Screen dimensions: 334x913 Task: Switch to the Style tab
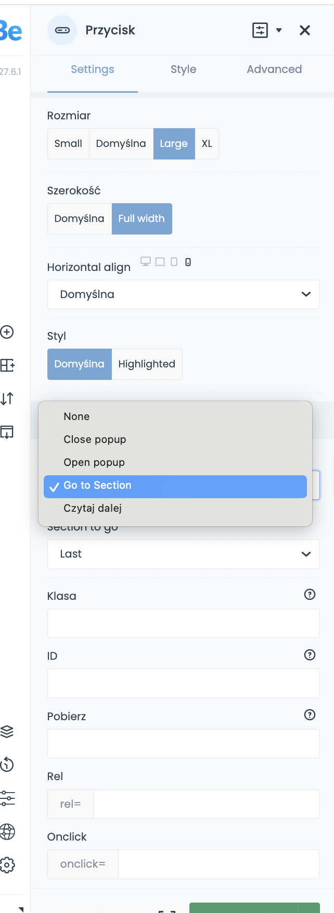183,69
